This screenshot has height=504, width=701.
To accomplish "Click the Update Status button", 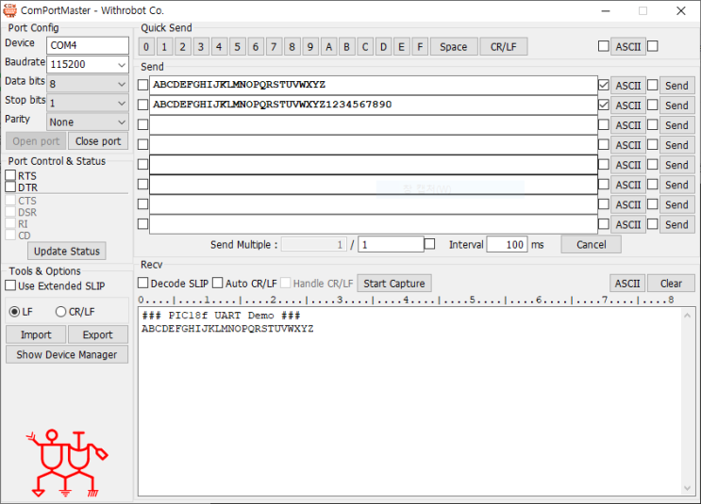I will pyautogui.click(x=67, y=251).
